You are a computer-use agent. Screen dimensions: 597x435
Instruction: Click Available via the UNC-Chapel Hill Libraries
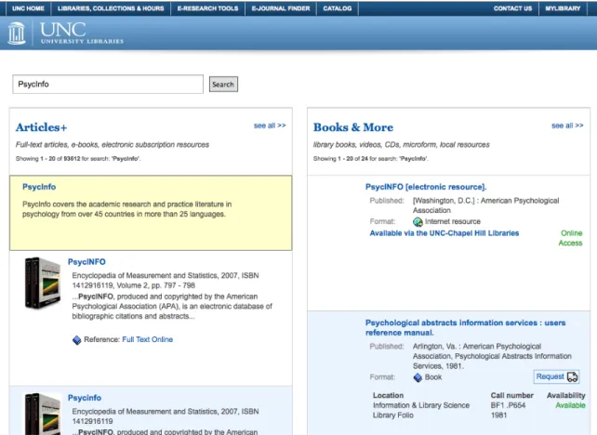(444, 233)
